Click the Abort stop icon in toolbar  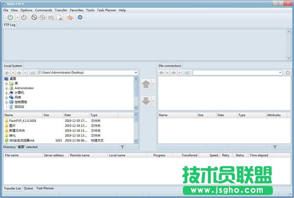tap(34, 18)
